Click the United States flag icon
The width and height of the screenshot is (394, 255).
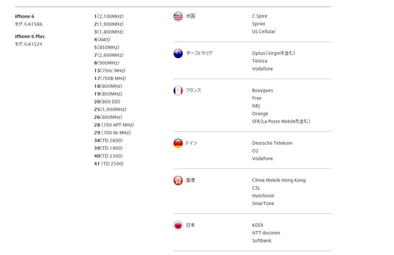[178, 16]
